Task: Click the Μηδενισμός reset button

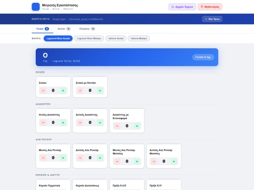Action: [210, 7]
